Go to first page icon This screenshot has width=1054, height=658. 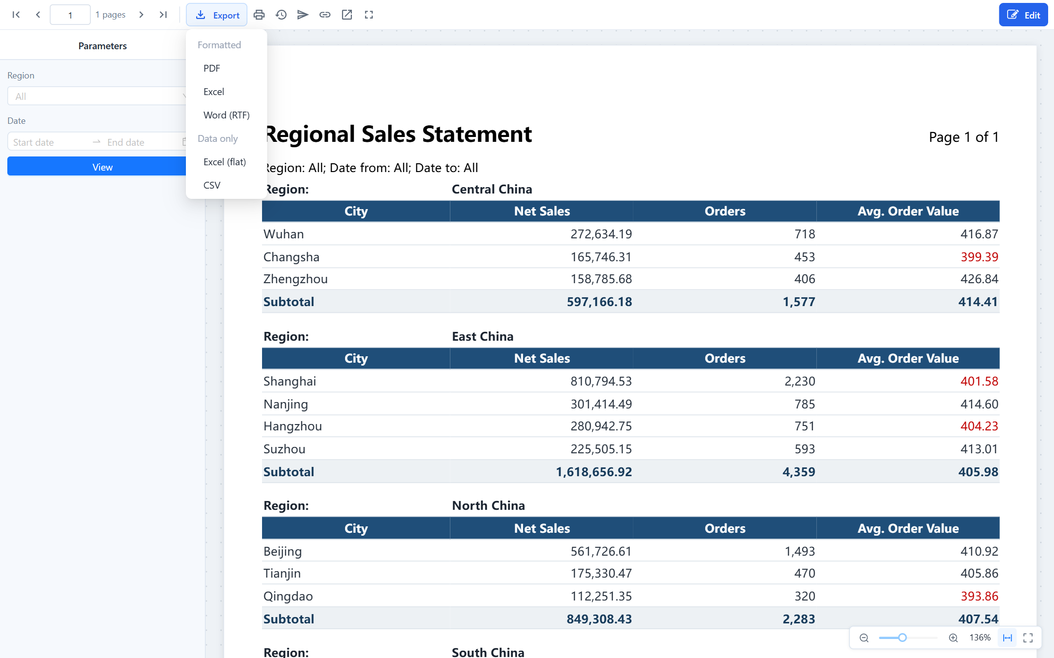pos(16,15)
